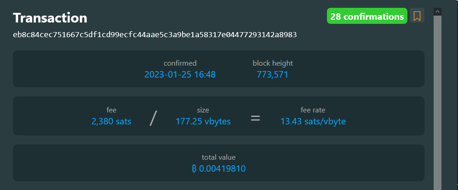Viewport: 458px width, 190px height.
Task: Click the 28 confirmations badge
Action: (367, 16)
